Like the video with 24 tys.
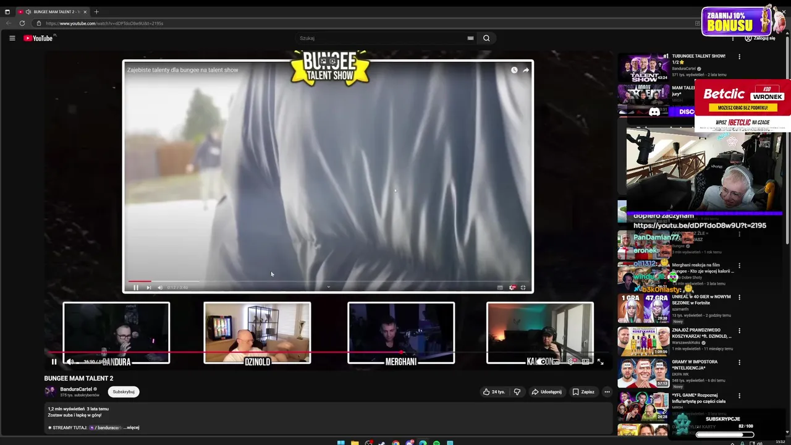Screen dimensions: 791x445 pos(494,392)
